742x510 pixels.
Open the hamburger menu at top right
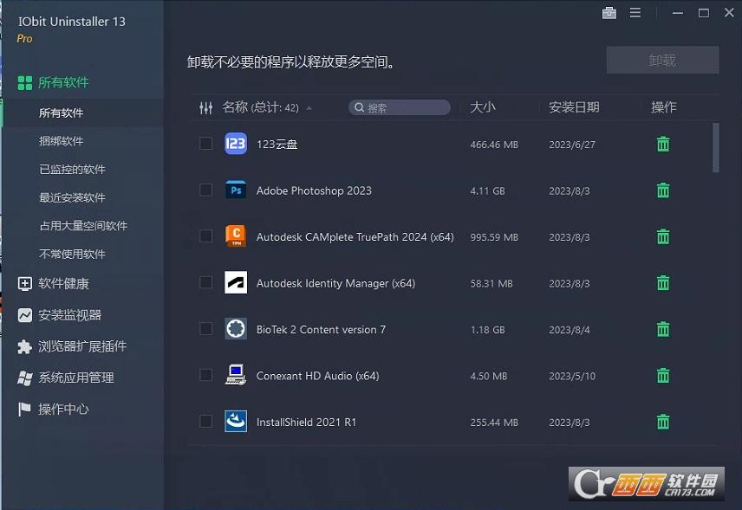635,13
